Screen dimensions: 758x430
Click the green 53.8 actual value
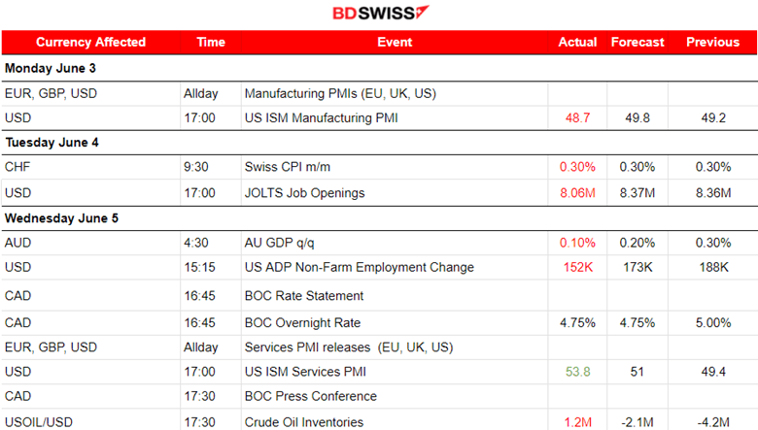pyautogui.click(x=577, y=371)
